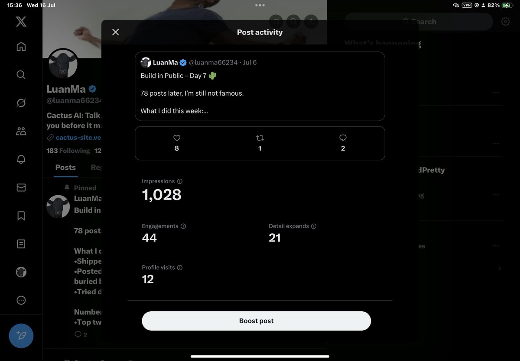Screen dimensions: 520x361
Task: Select the Posts tab
Action: (x=65, y=168)
